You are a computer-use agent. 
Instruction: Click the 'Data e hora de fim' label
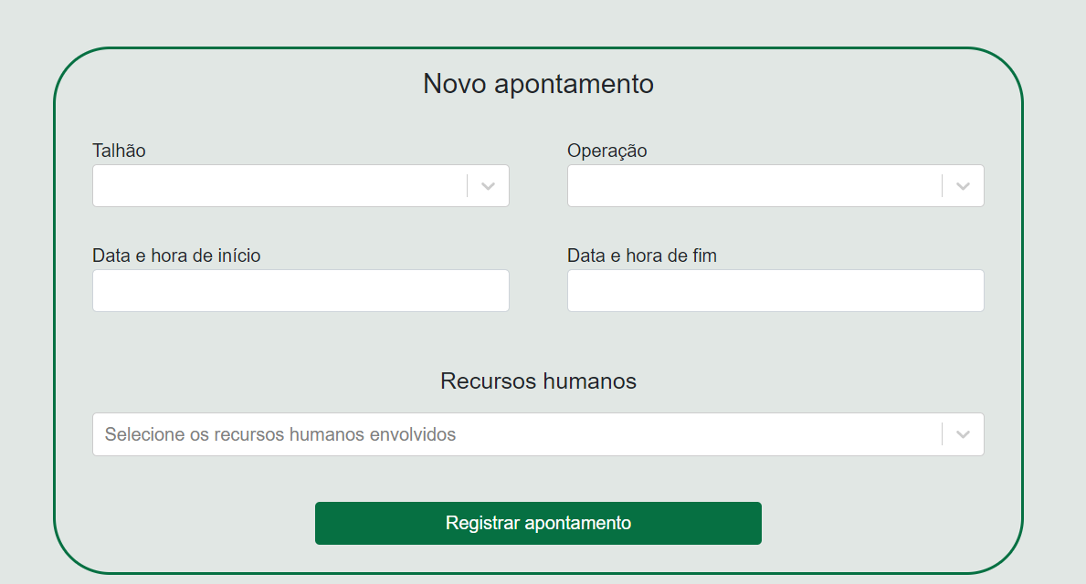point(641,255)
